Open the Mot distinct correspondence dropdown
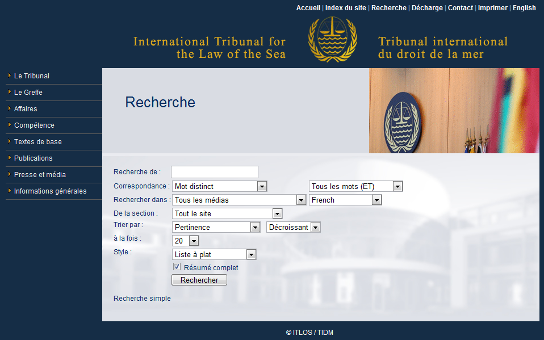544x340 pixels. (219, 186)
